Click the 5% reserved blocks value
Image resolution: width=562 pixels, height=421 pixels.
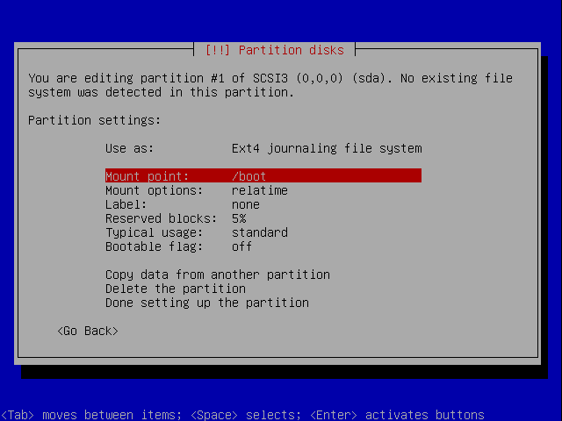(x=239, y=218)
